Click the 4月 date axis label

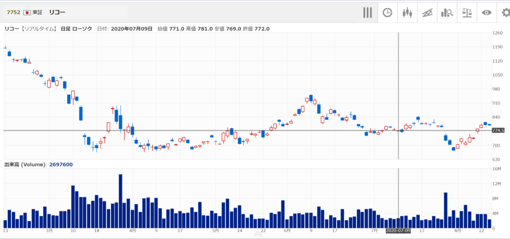pyautogui.click(x=132, y=231)
